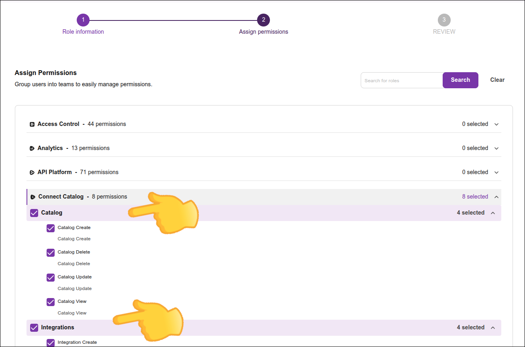Screen dimensions: 525x347
Task: Uncheck the Catalog Update permission
Action: click(x=50, y=277)
